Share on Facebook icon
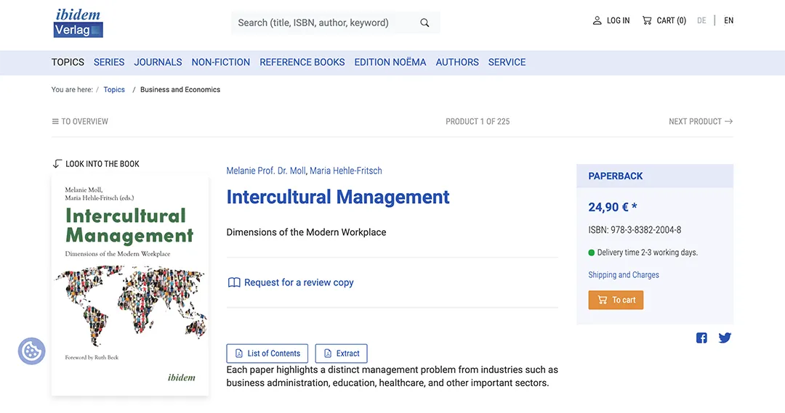This screenshot has width=785, height=413. coord(701,338)
